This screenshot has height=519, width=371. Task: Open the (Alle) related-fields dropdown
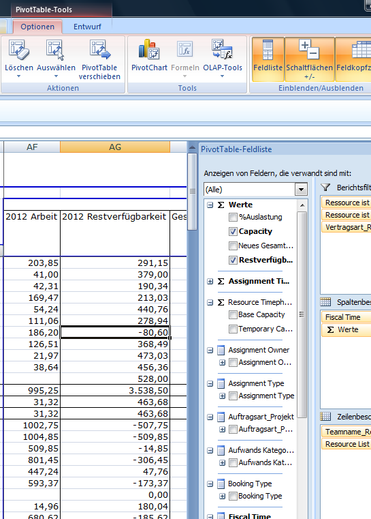pyautogui.click(x=301, y=190)
